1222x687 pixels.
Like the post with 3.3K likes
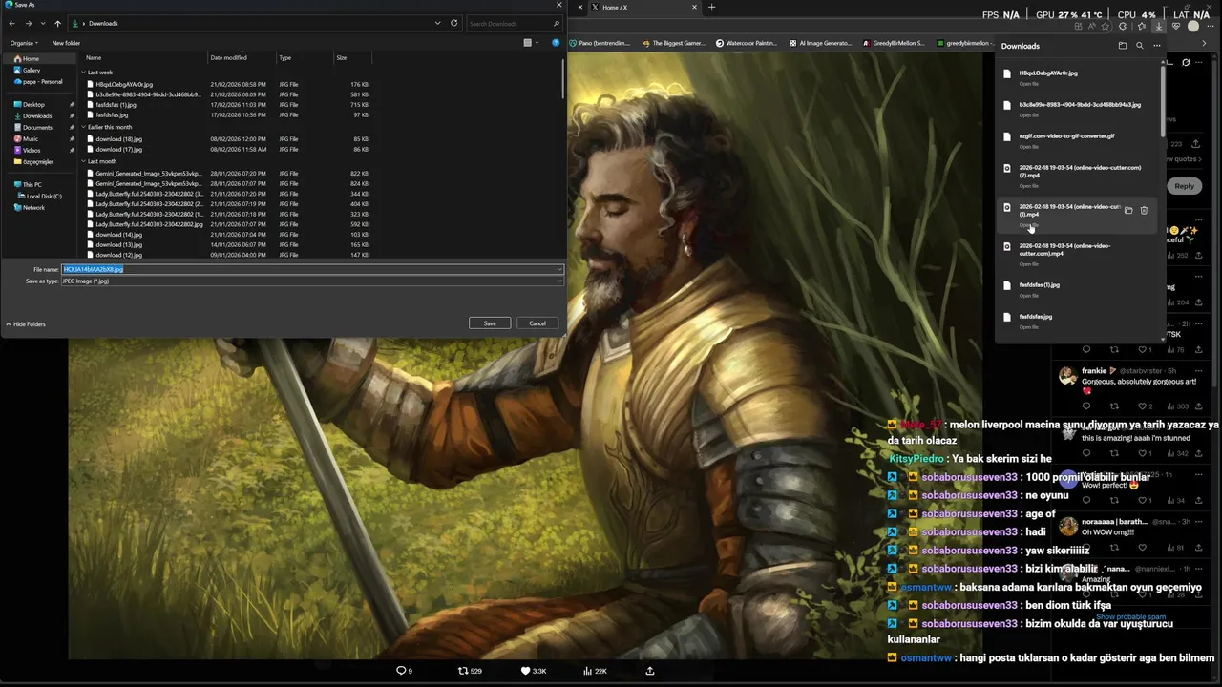tap(533, 671)
